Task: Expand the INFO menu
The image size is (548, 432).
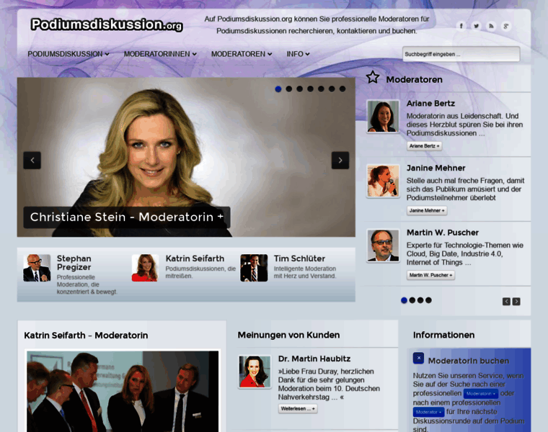Action: tap(298, 54)
